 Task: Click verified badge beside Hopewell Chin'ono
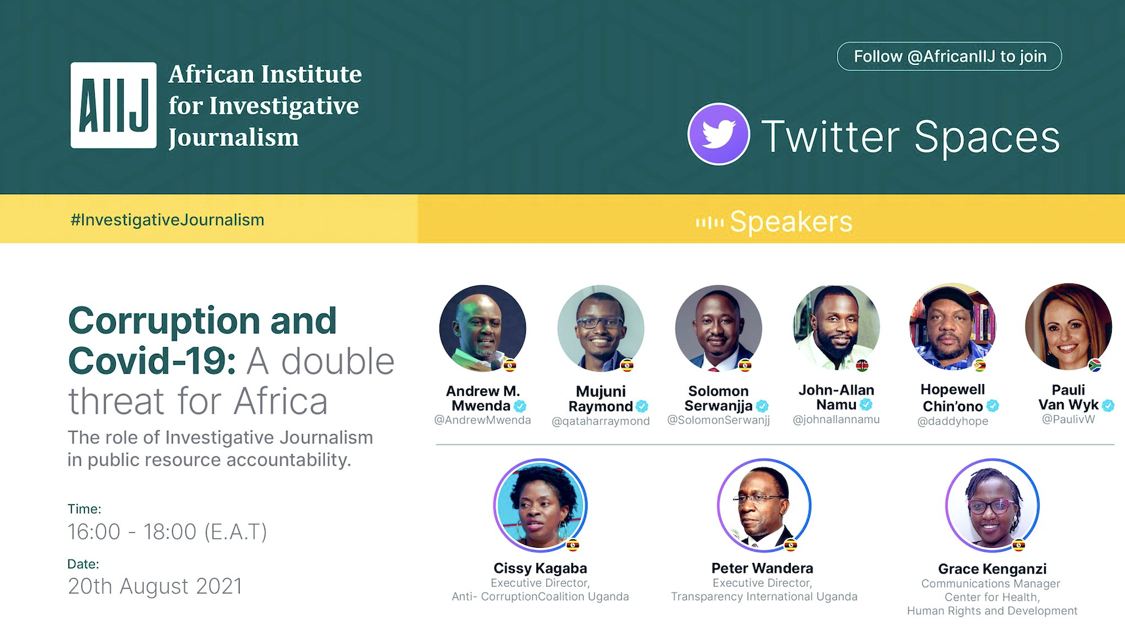(x=993, y=406)
